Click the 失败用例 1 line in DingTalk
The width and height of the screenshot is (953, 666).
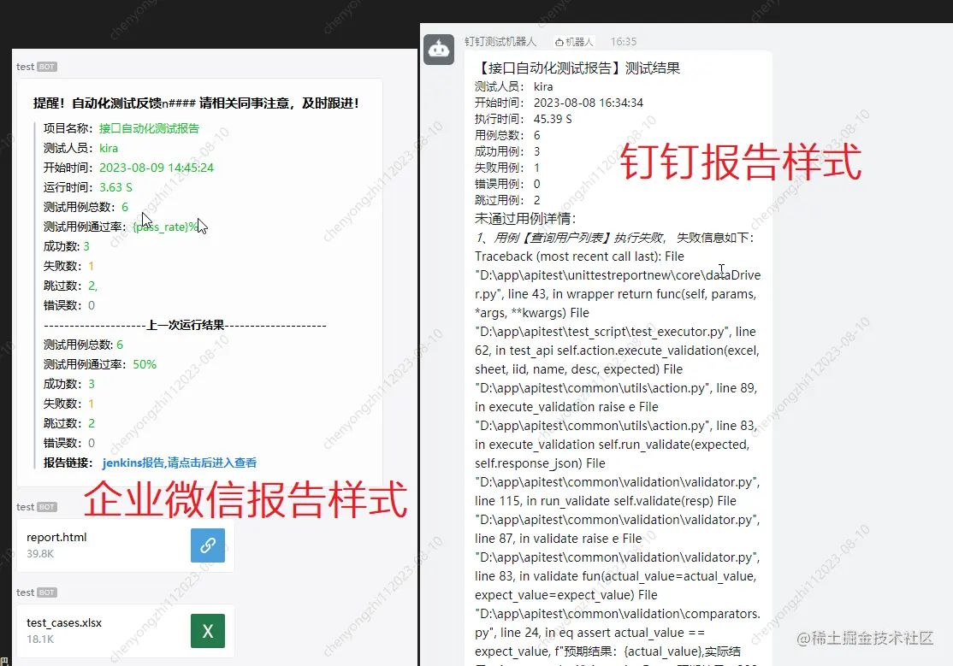coord(507,168)
